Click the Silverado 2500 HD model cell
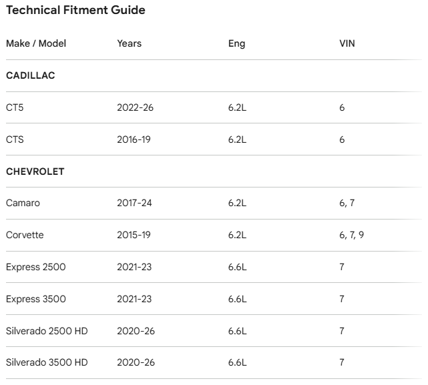The height and width of the screenshot is (385, 428). click(x=47, y=331)
